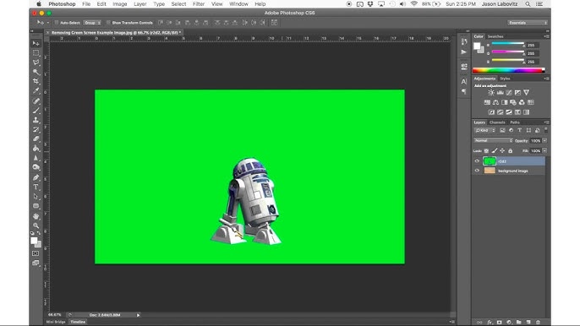This screenshot has height=326, width=580.
Task: Add a Curves adjustment
Action: click(509, 93)
